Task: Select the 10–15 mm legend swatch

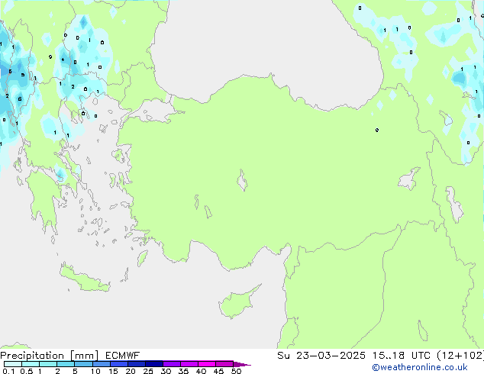Action: (102, 364)
